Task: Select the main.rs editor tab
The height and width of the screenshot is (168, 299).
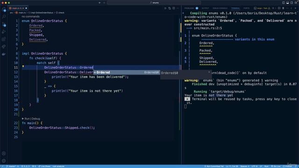Action: click(x=18, y=8)
